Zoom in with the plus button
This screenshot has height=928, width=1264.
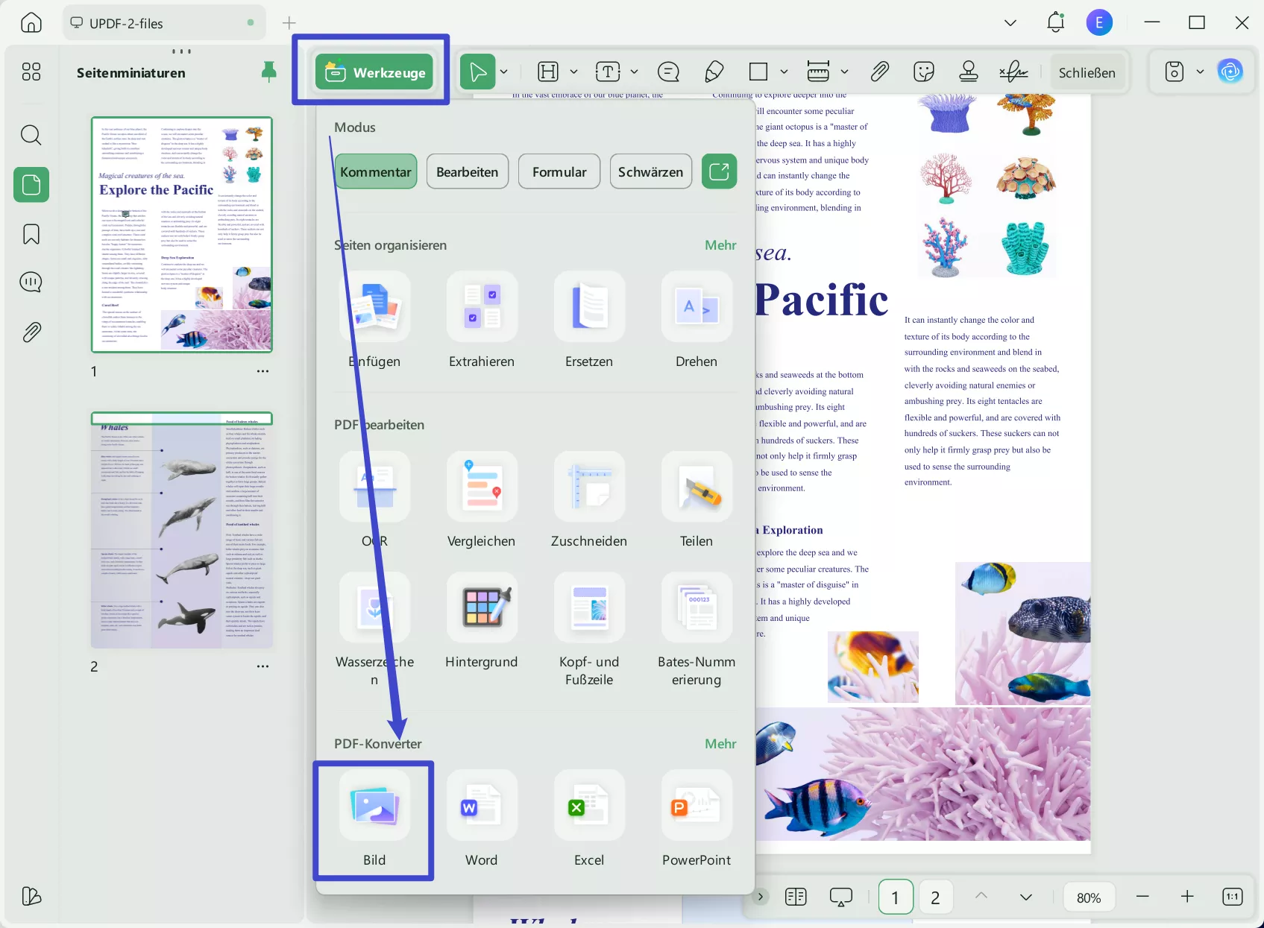[1187, 897]
